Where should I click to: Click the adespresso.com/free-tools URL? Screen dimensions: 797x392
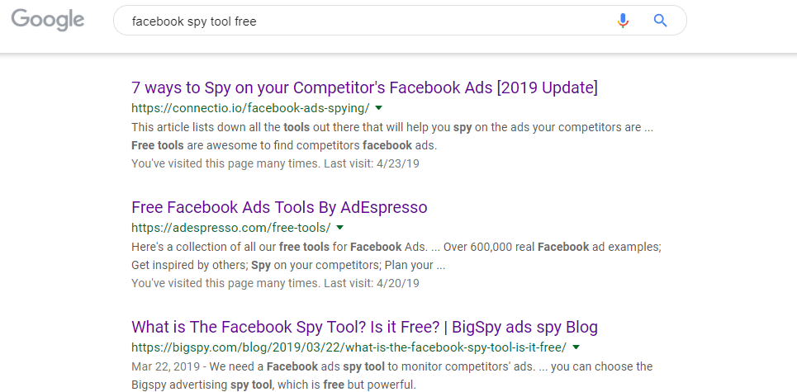click(x=230, y=227)
